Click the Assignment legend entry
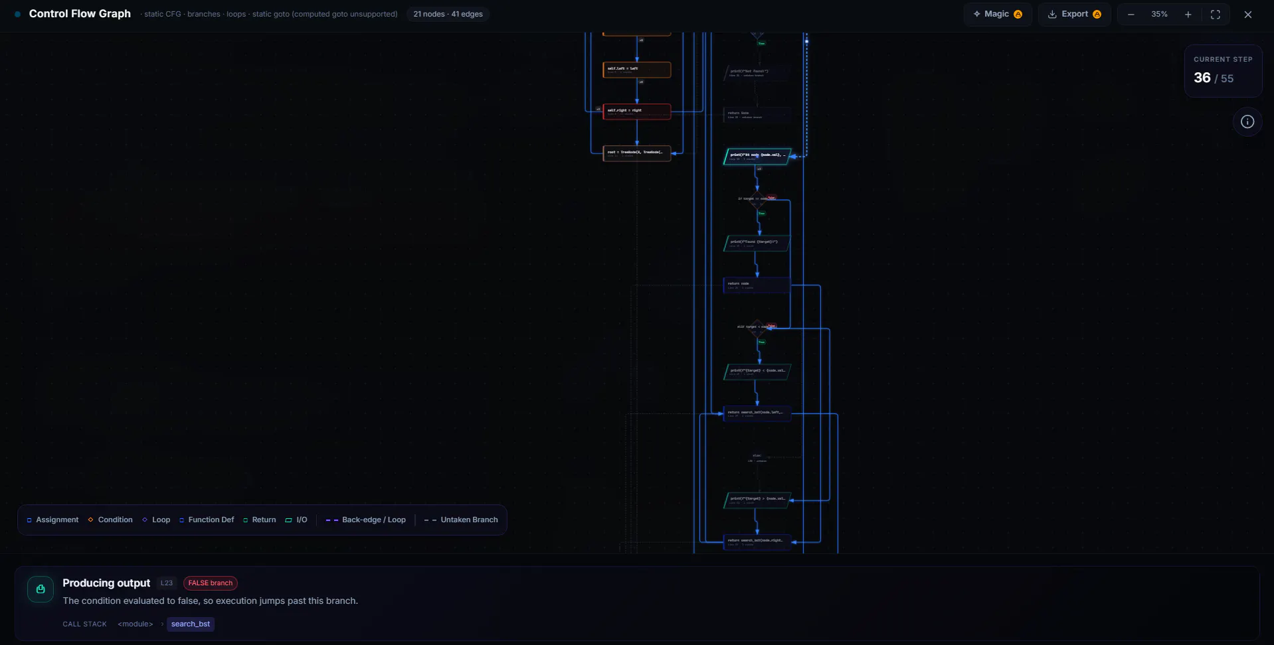 [52, 520]
